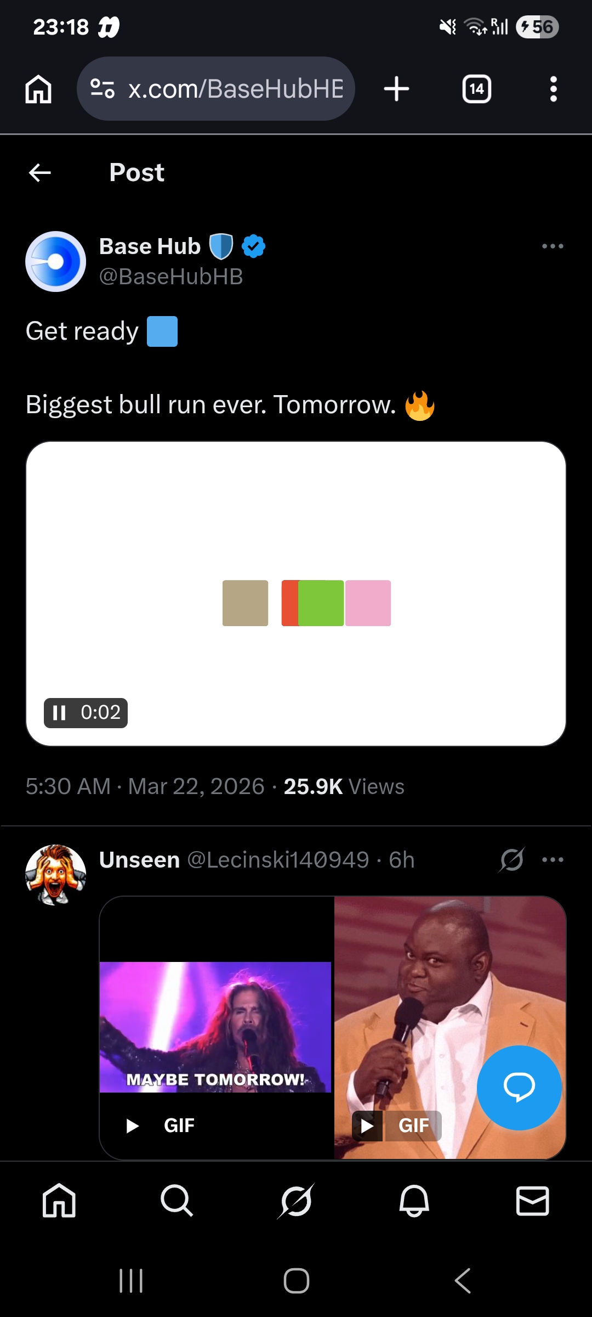Pause the playing video

pos(59,713)
